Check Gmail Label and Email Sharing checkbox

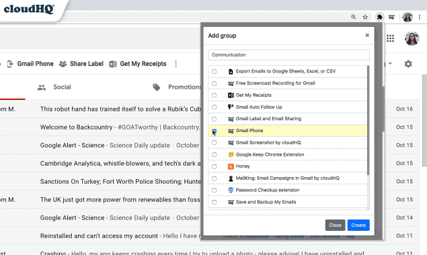(215, 119)
